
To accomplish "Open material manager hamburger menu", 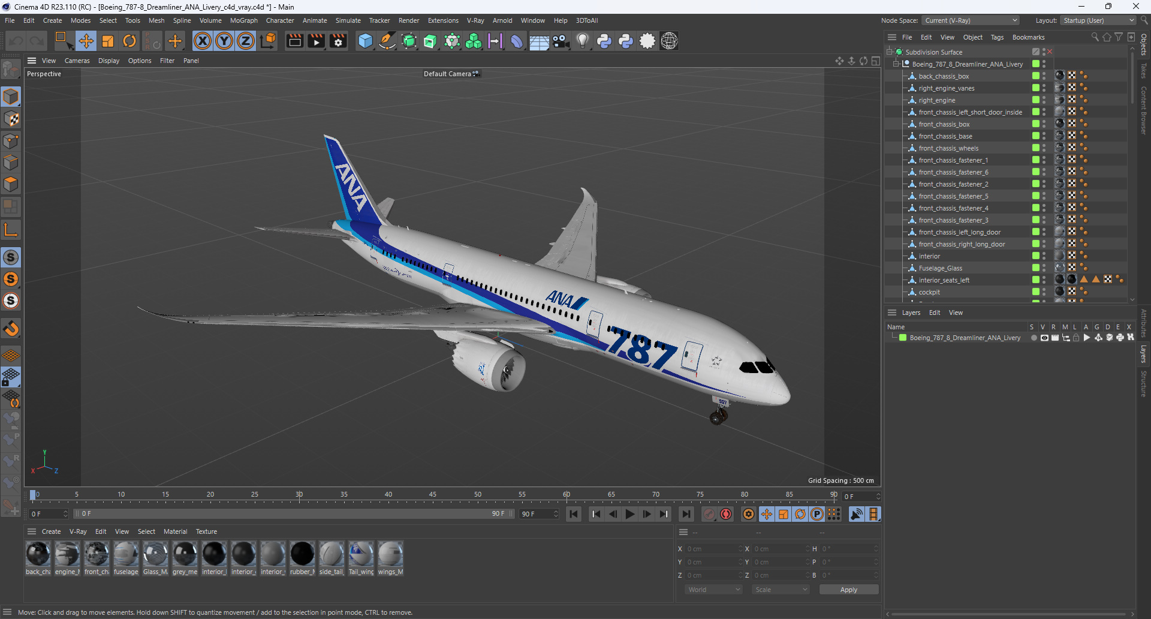I will 32,531.
